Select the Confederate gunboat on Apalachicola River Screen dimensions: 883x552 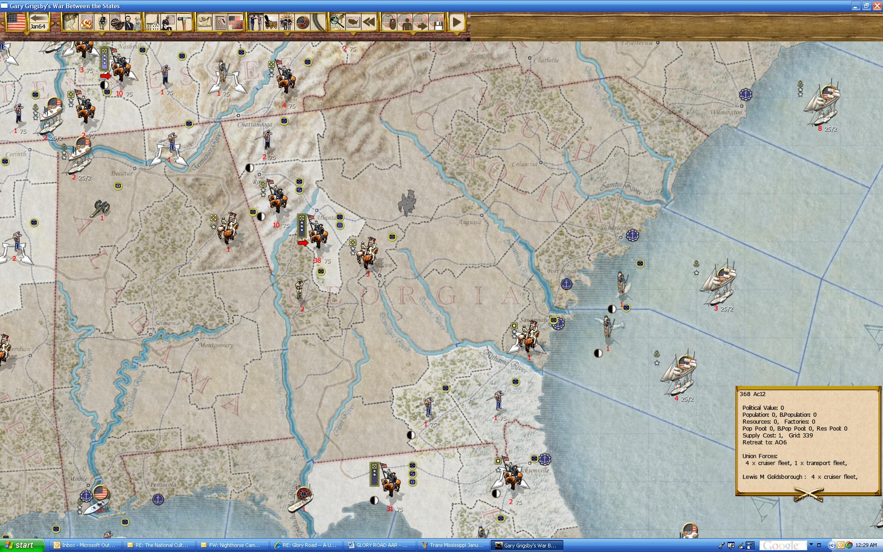point(301,499)
